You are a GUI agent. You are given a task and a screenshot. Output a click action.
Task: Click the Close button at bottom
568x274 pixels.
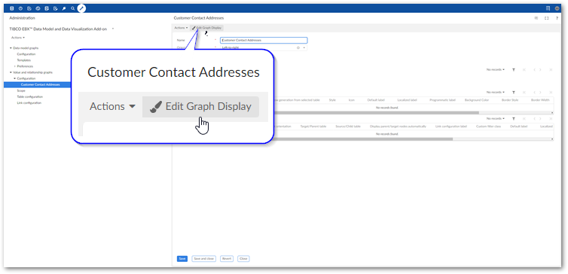click(243, 259)
